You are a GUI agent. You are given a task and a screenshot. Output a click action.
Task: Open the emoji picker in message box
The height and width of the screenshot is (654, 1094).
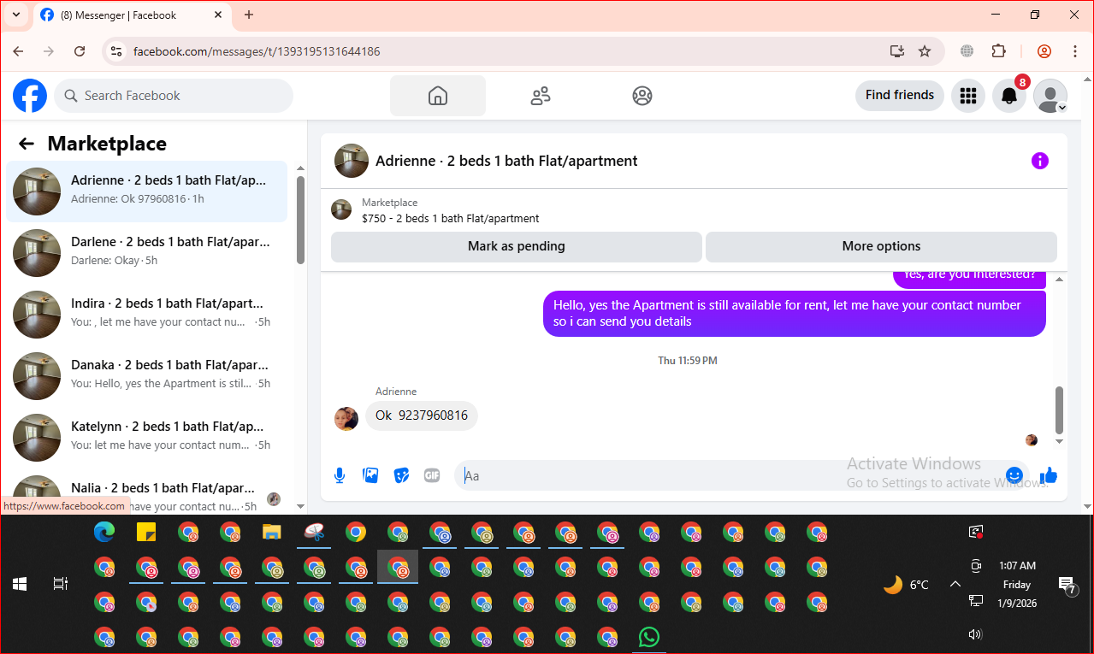click(1014, 475)
